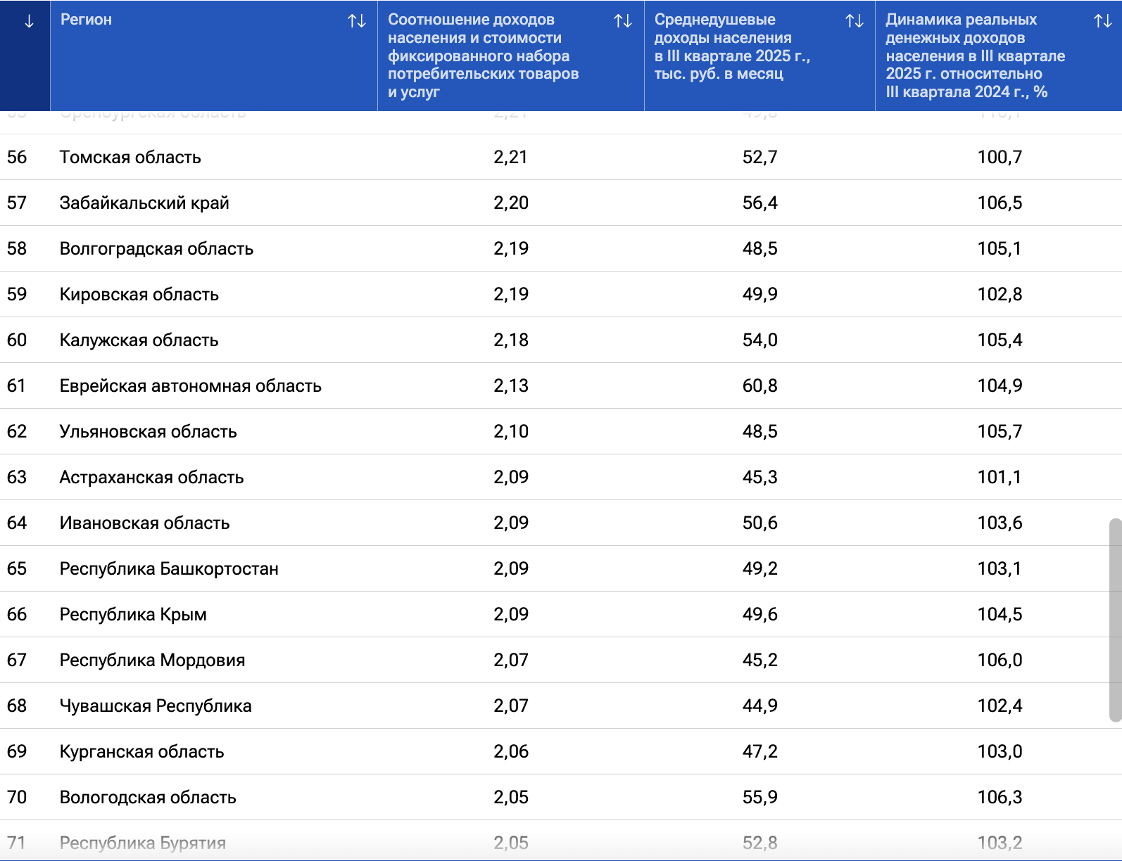Click the rank column down-arrow sort icon
The height and width of the screenshot is (861, 1122).
tap(29, 22)
